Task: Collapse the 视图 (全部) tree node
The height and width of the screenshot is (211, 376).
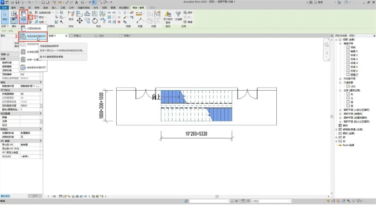Action: click(x=336, y=40)
